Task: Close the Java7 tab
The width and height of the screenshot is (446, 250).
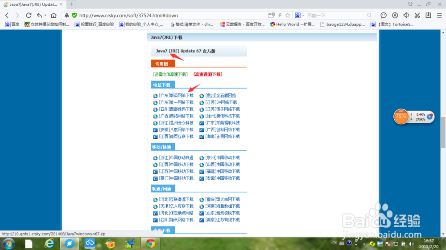Action: [61, 4]
